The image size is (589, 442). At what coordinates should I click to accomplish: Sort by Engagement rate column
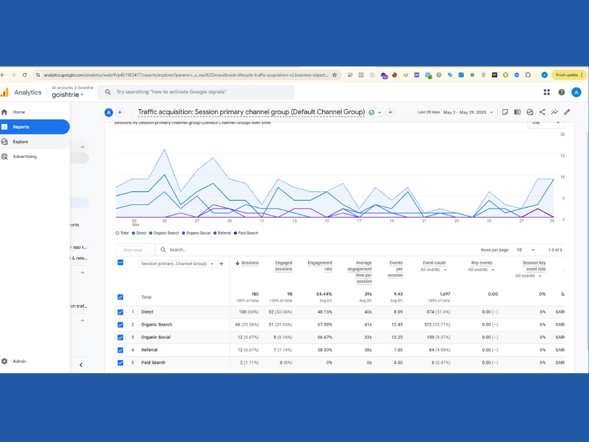click(x=320, y=266)
